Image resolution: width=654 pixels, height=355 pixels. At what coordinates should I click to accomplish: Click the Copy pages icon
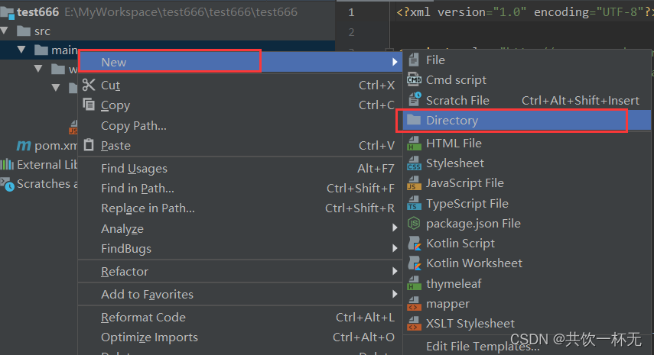89,105
